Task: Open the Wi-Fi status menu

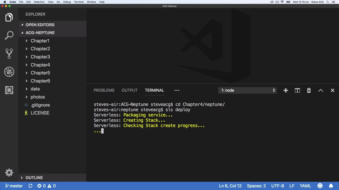Action: (x=282, y=2)
